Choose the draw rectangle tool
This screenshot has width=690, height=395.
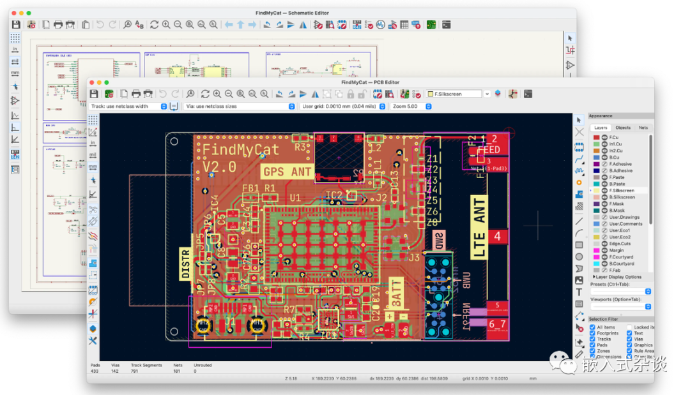[x=579, y=245]
